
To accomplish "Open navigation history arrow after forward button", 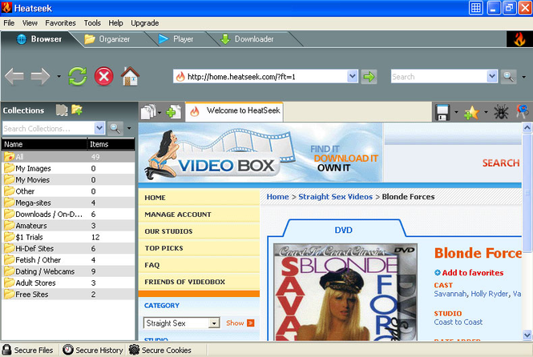I will (59, 77).
